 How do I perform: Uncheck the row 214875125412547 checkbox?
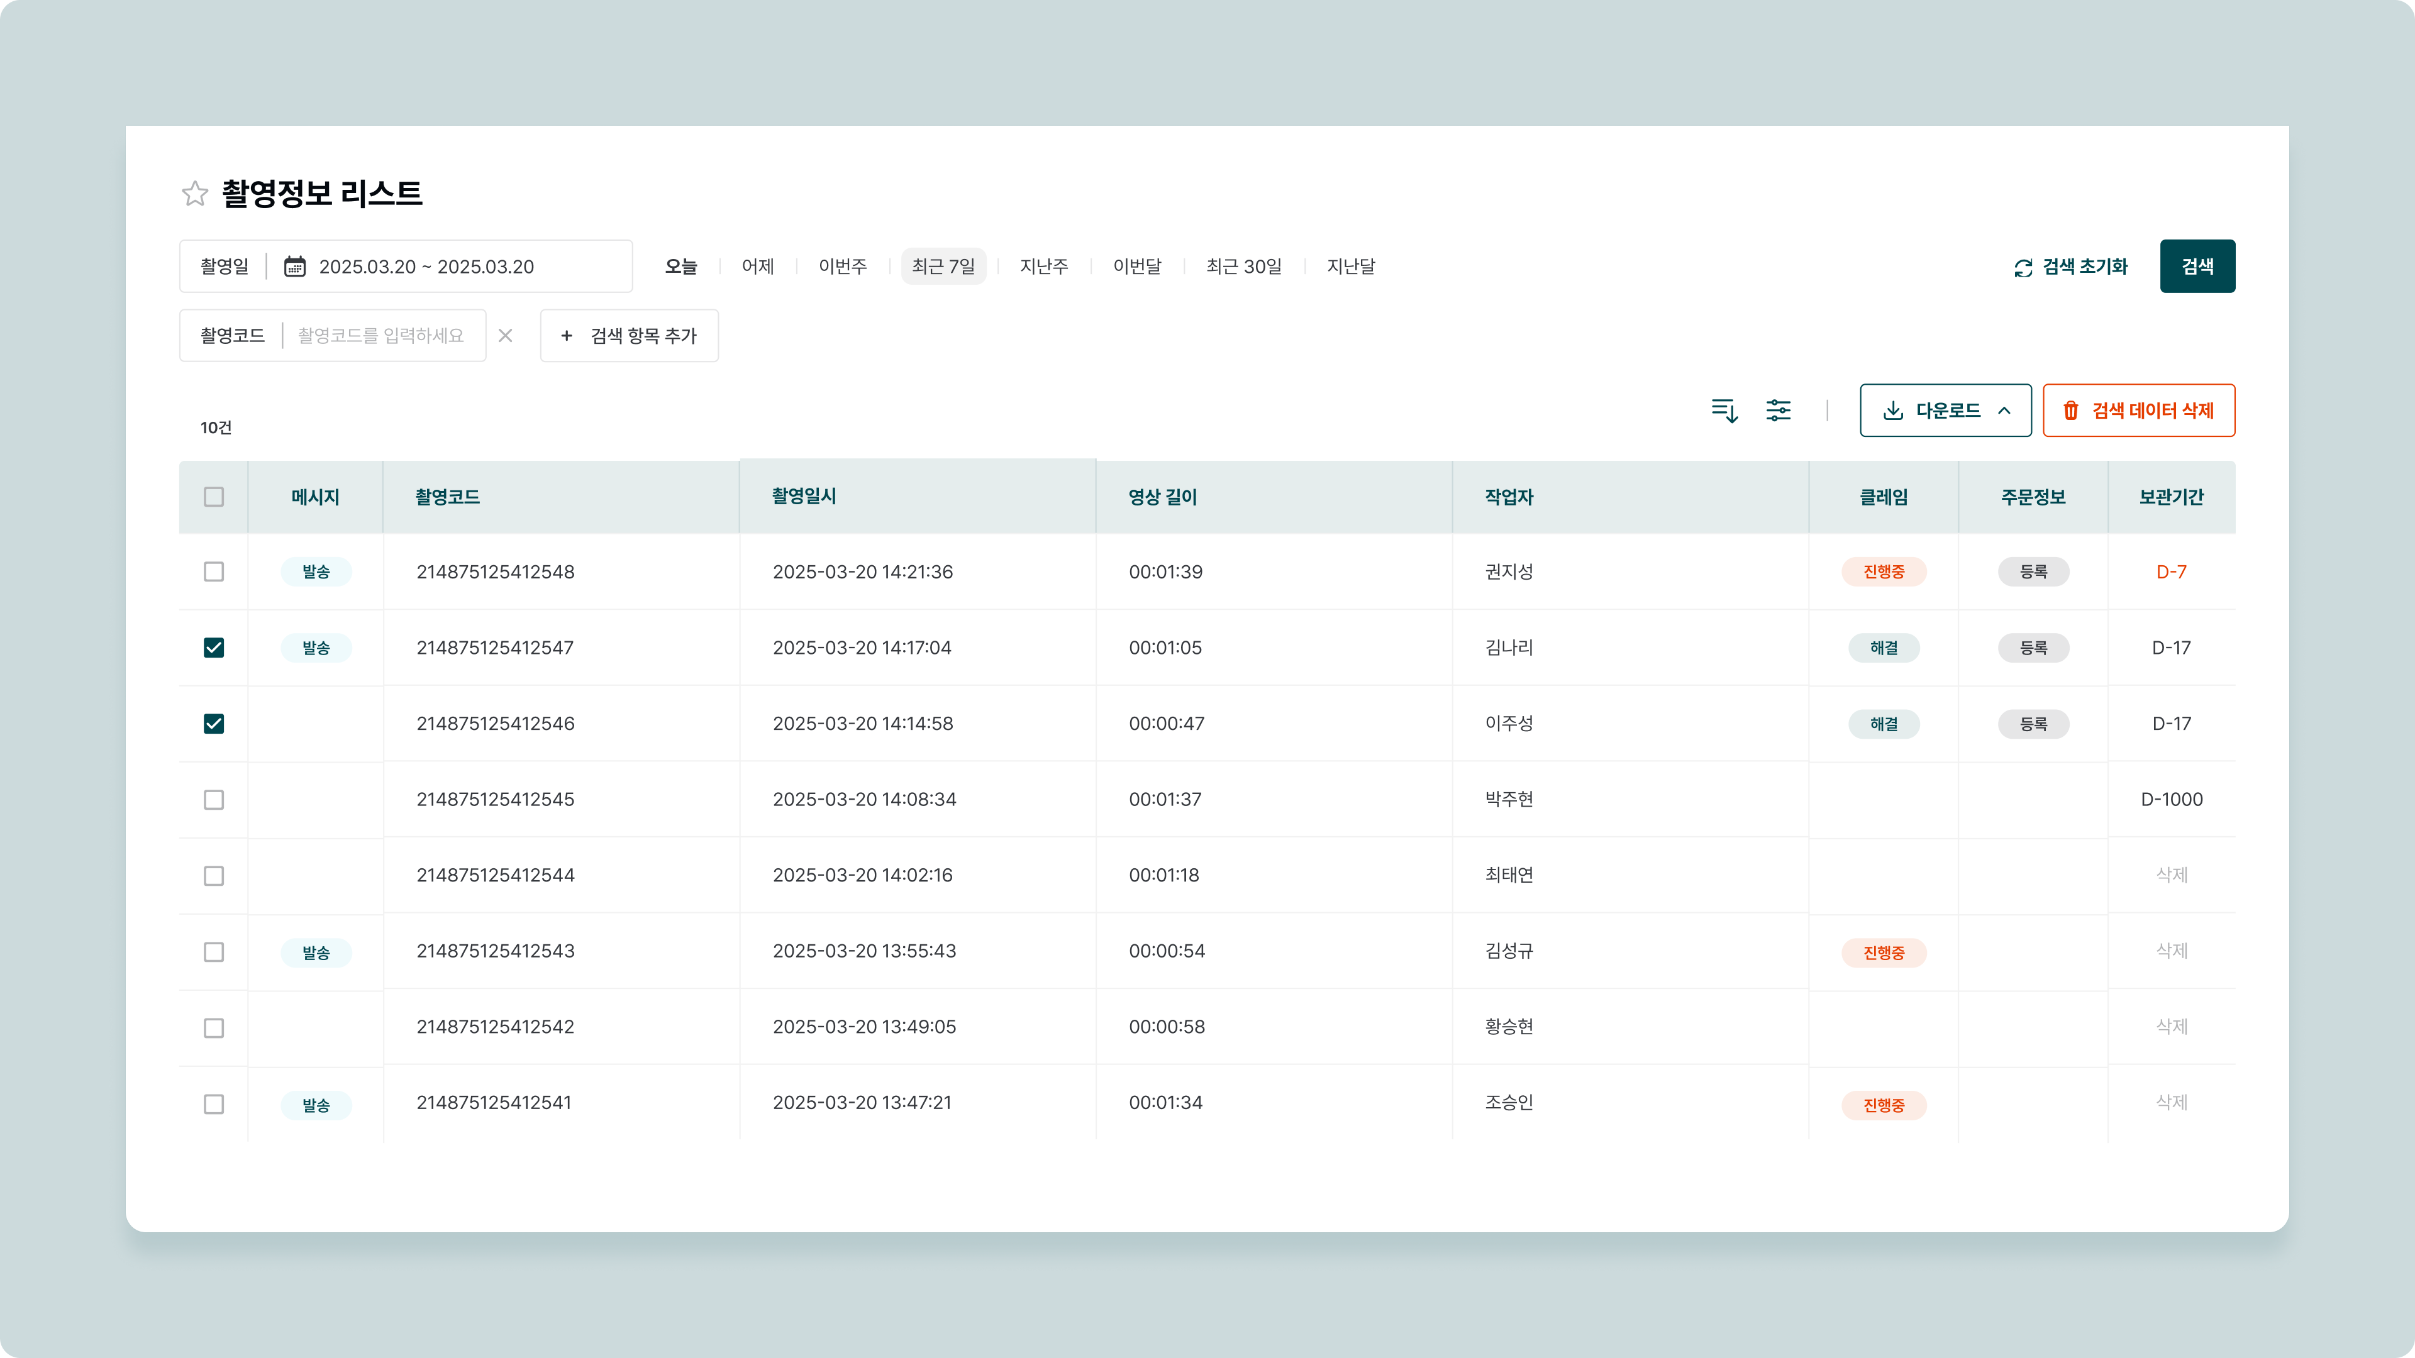[214, 648]
